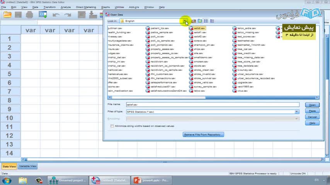Click Up one level folder icon
Screen dimensions: 330x185
coord(194,21)
